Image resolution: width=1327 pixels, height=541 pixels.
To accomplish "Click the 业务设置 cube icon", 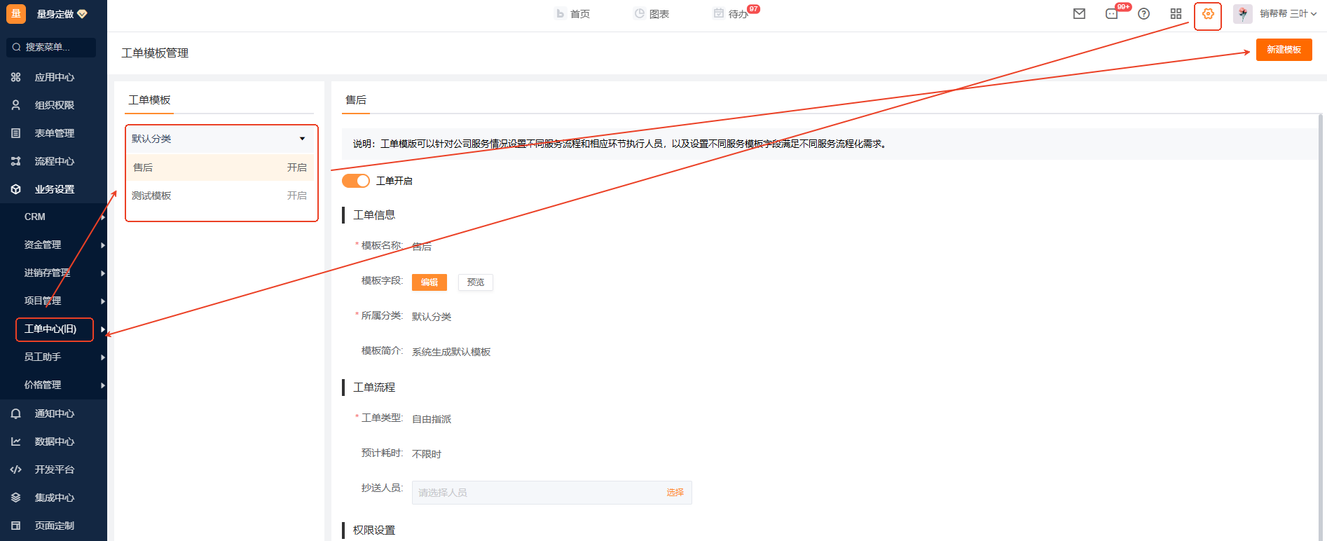I will coord(15,189).
